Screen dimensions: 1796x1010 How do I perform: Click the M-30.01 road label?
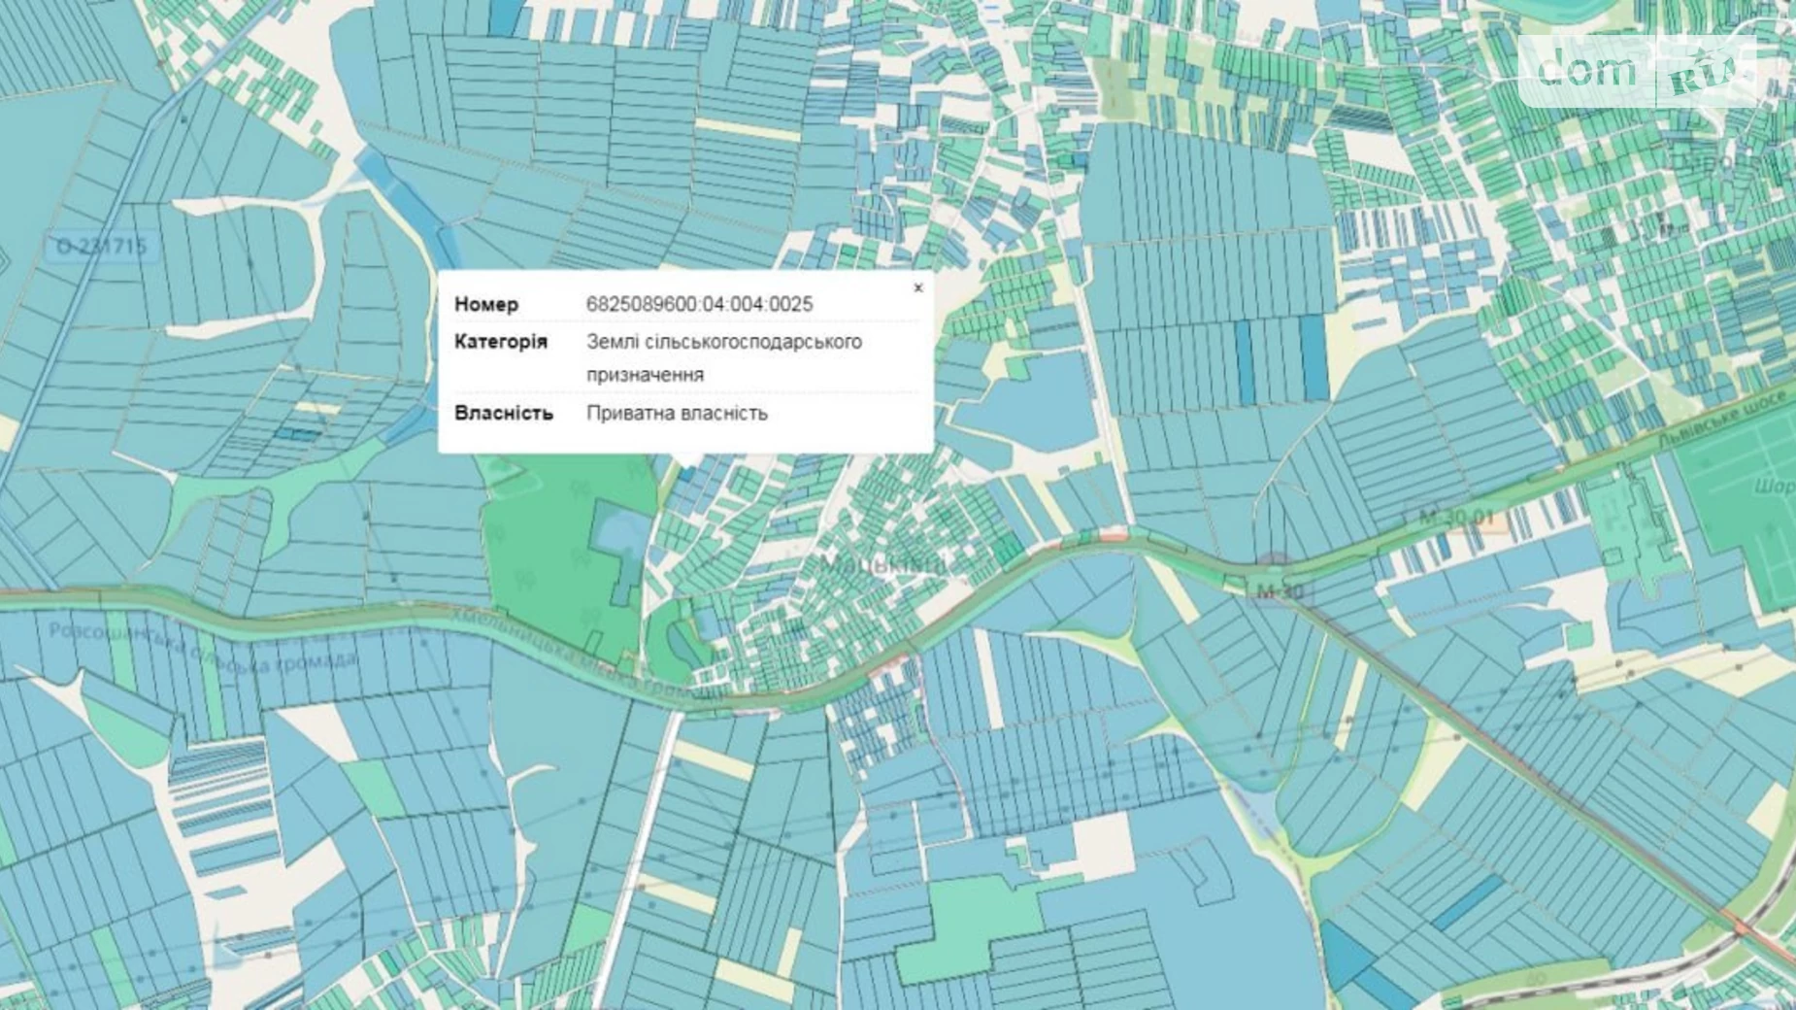point(1456,517)
